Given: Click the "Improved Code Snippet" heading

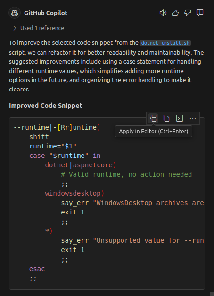Looking at the screenshot, I should pos(46,106).
